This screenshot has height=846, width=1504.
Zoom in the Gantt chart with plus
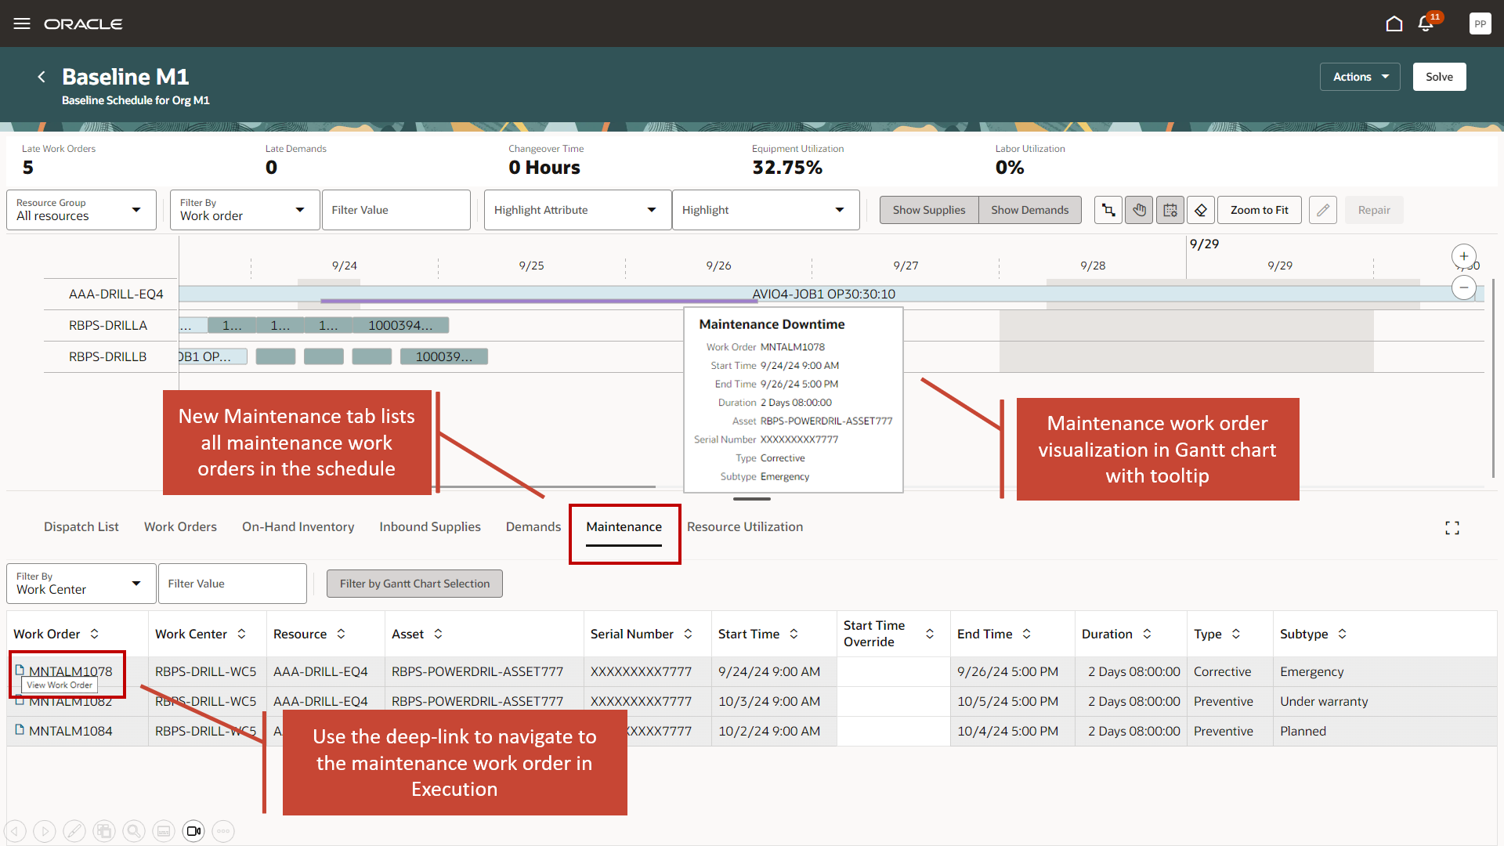(x=1463, y=256)
